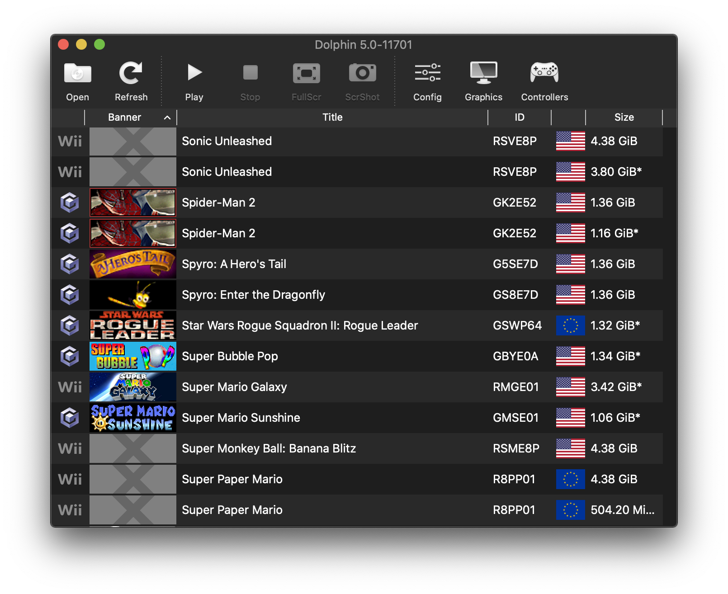This screenshot has width=728, height=594.
Task: Click Rogue Leader banner image
Action: coord(133,325)
